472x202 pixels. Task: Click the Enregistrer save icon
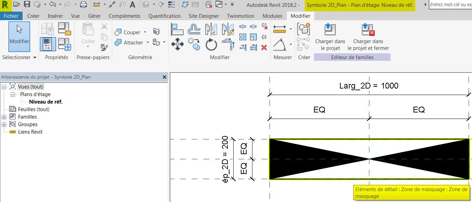(x=27, y=4)
